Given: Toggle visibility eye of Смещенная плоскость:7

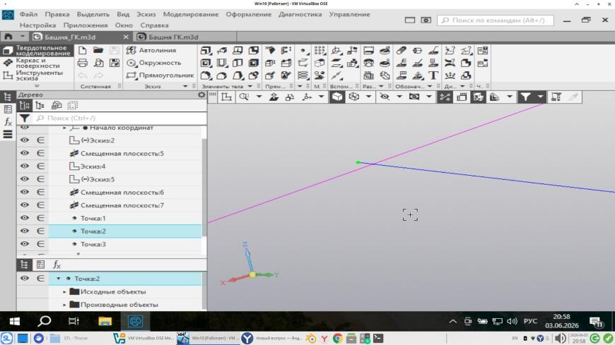Looking at the screenshot, I should point(25,205).
